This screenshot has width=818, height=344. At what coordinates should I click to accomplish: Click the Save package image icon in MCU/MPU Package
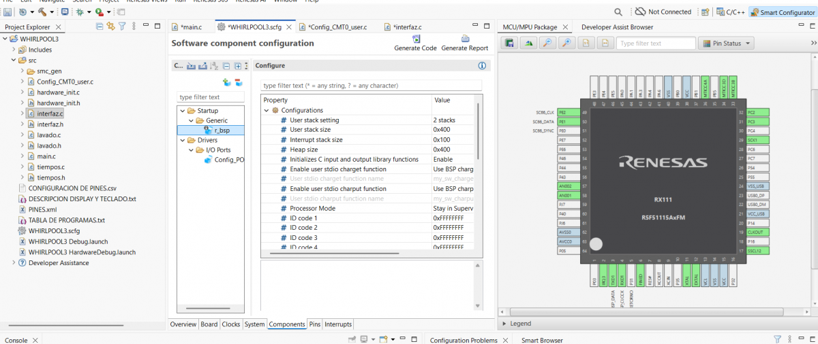[x=510, y=44]
